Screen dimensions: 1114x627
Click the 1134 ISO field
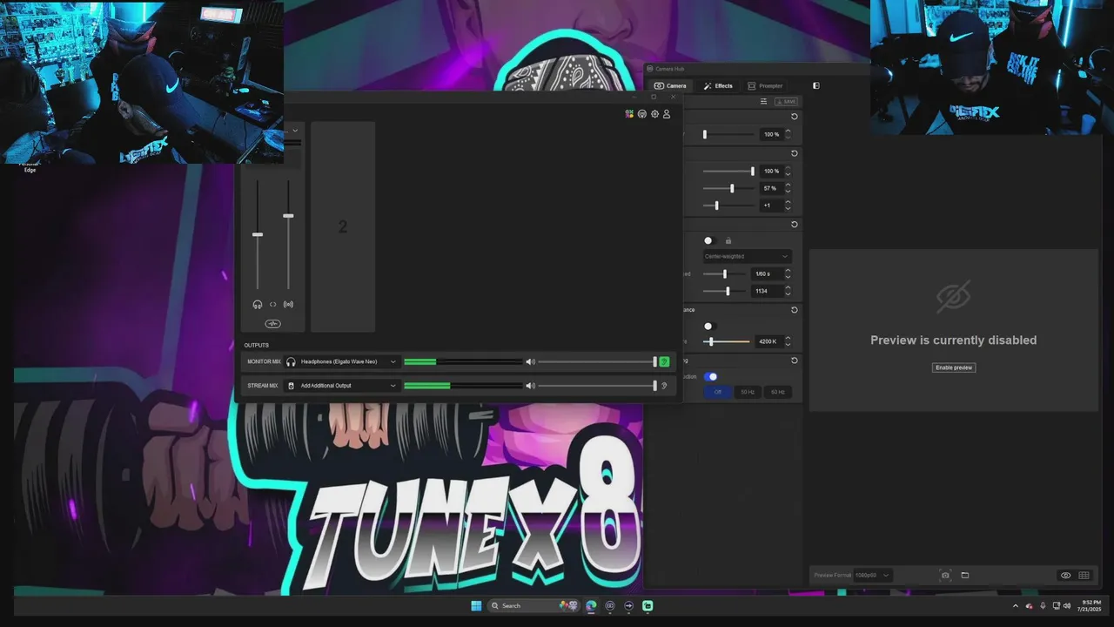pos(766,291)
